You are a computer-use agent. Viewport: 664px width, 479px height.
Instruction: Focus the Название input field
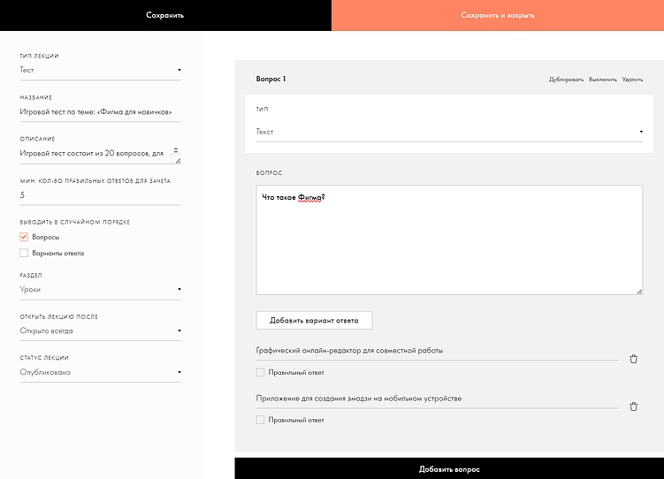[101, 112]
